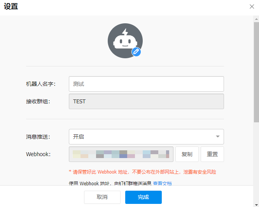Click the blurred Webhook address field

pyautogui.click(x=121, y=154)
